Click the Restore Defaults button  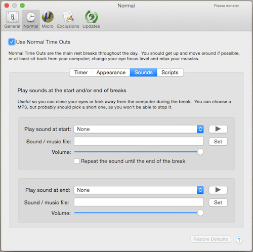(210, 239)
